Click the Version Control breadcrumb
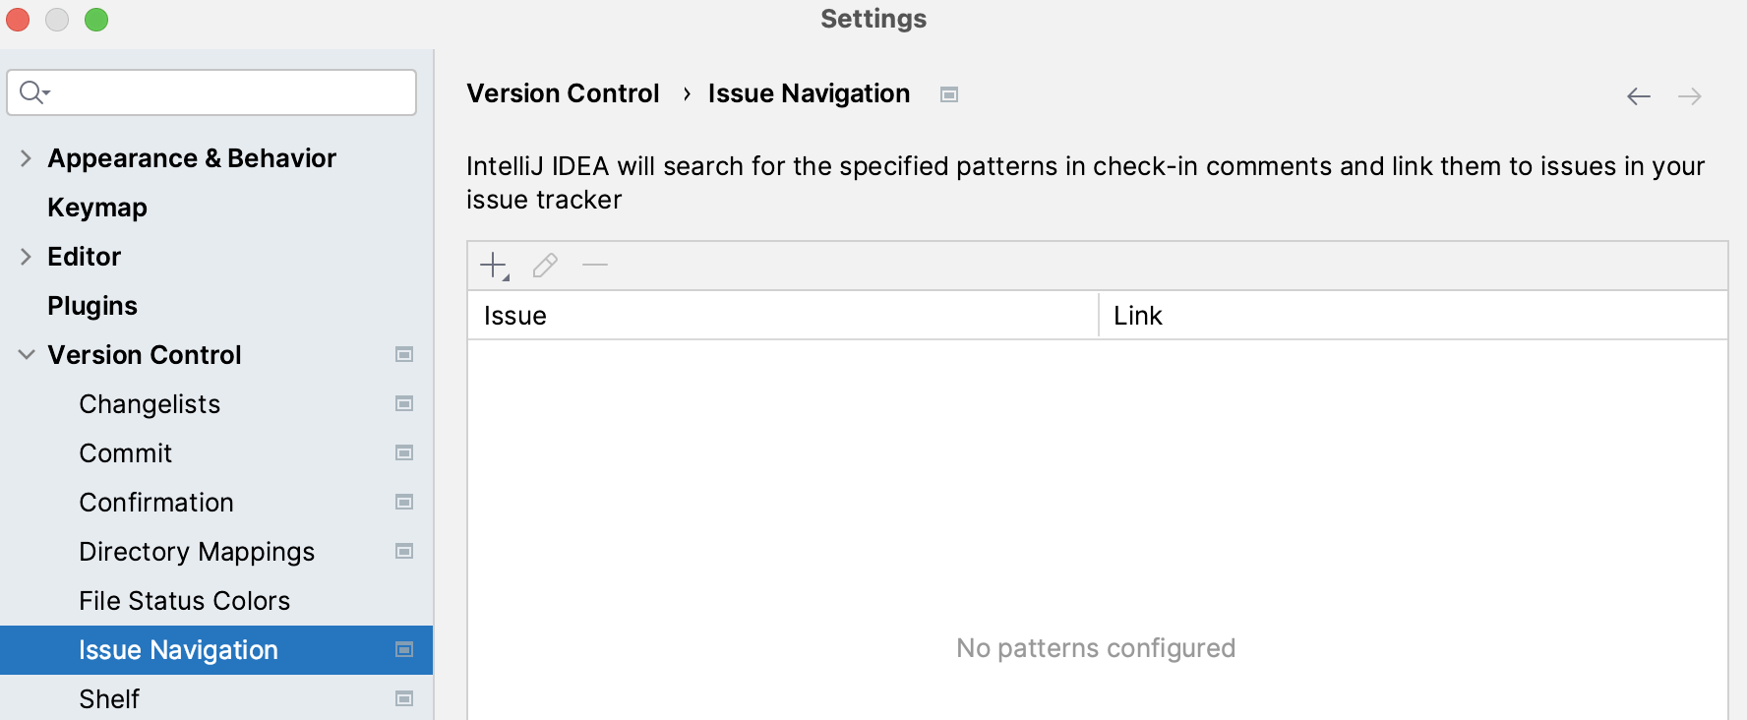Image resolution: width=1747 pixels, height=720 pixels. [563, 93]
